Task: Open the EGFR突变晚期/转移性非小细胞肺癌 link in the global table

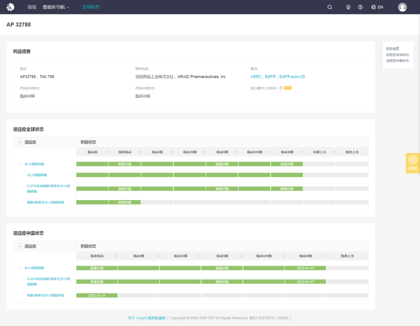Action: (49, 189)
